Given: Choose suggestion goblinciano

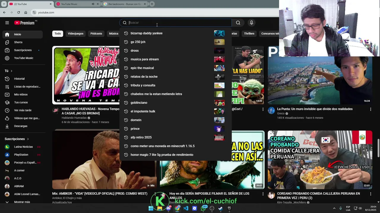Looking at the screenshot, I should click(175, 103).
